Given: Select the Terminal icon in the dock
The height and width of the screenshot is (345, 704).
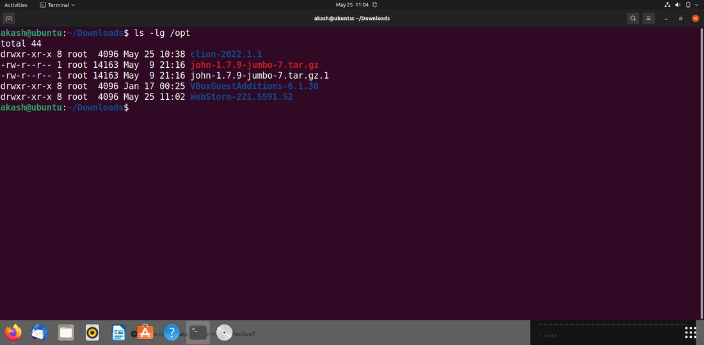Looking at the screenshot, I should point(198,333).
